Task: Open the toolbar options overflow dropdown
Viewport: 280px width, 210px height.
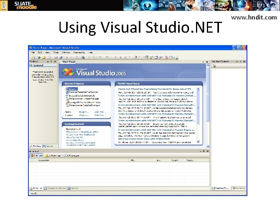Action: click(x=177, y=58)
